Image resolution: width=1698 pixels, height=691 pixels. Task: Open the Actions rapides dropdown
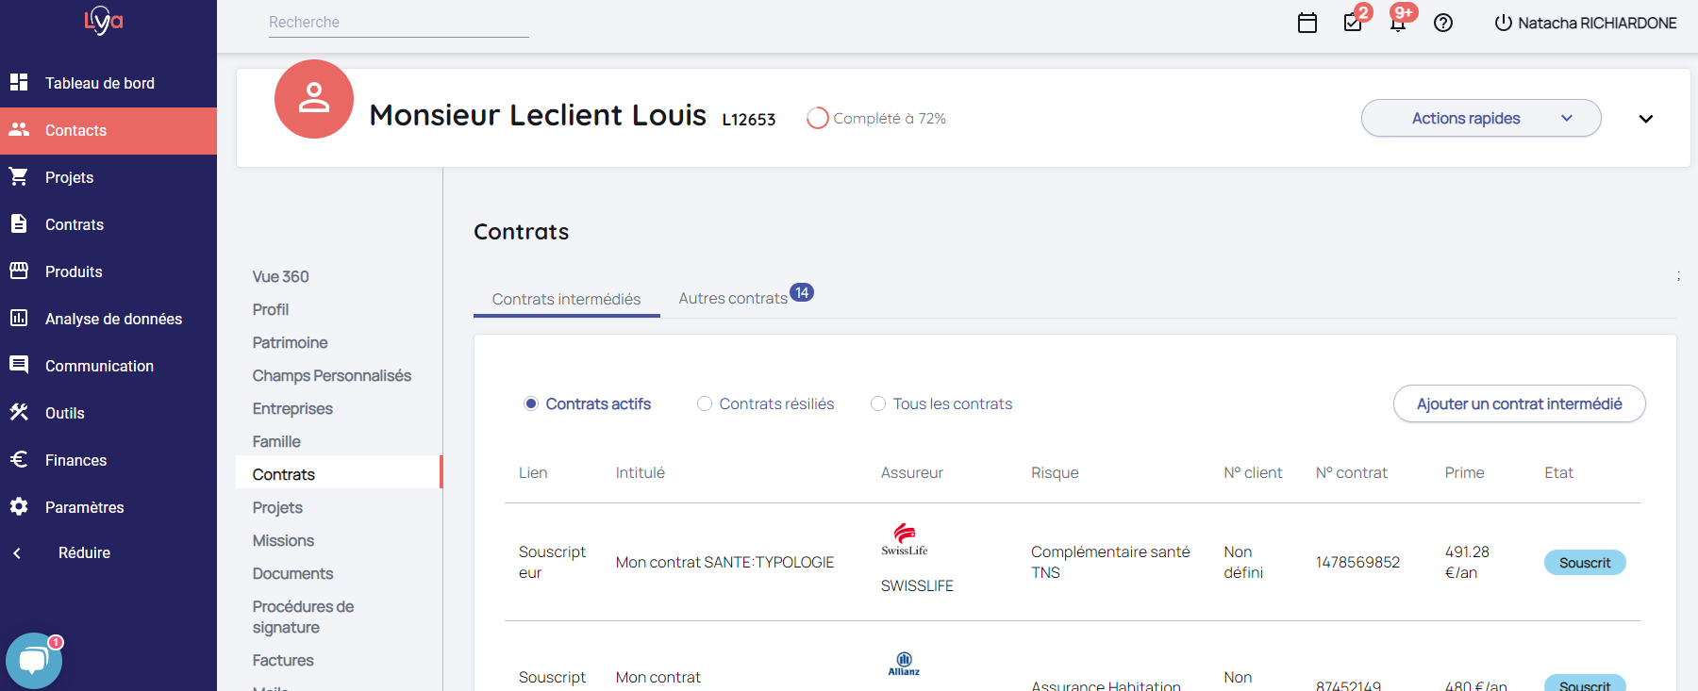1480,119
